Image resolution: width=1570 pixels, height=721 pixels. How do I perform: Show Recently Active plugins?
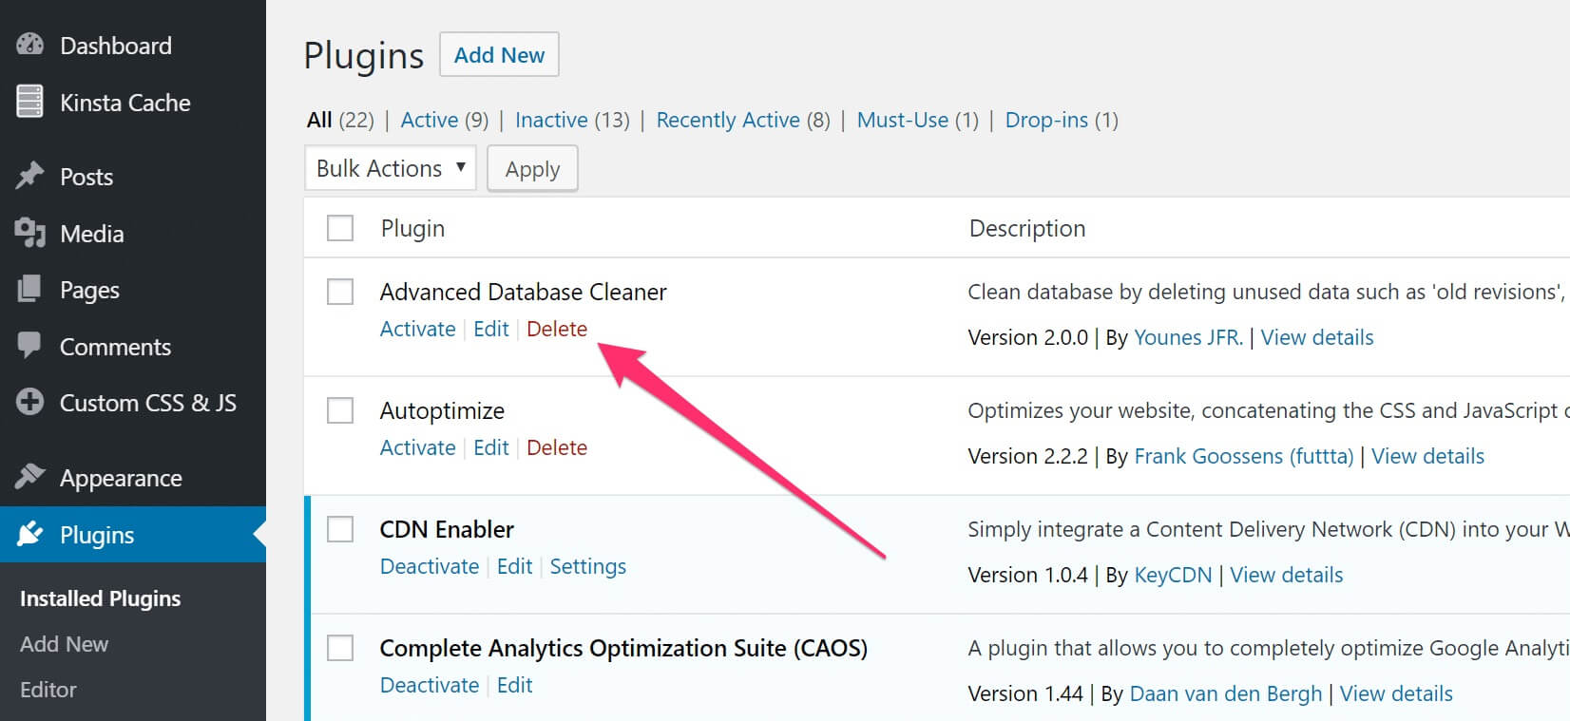728,120
